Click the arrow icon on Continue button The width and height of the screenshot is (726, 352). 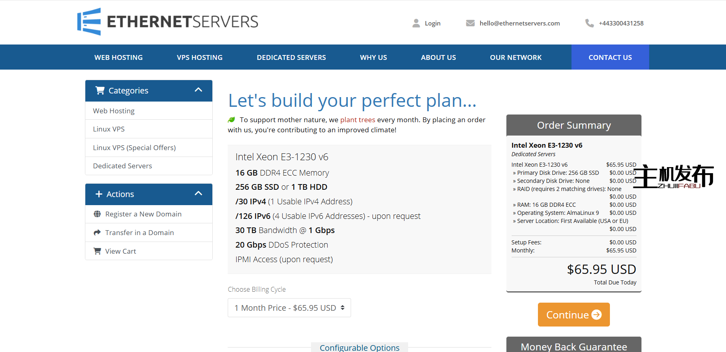coord(597,314)
